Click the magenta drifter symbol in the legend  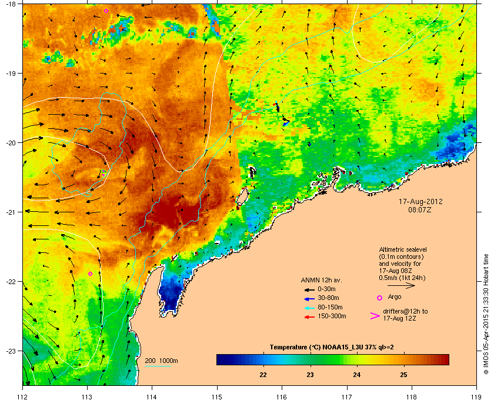coord(375,316)
